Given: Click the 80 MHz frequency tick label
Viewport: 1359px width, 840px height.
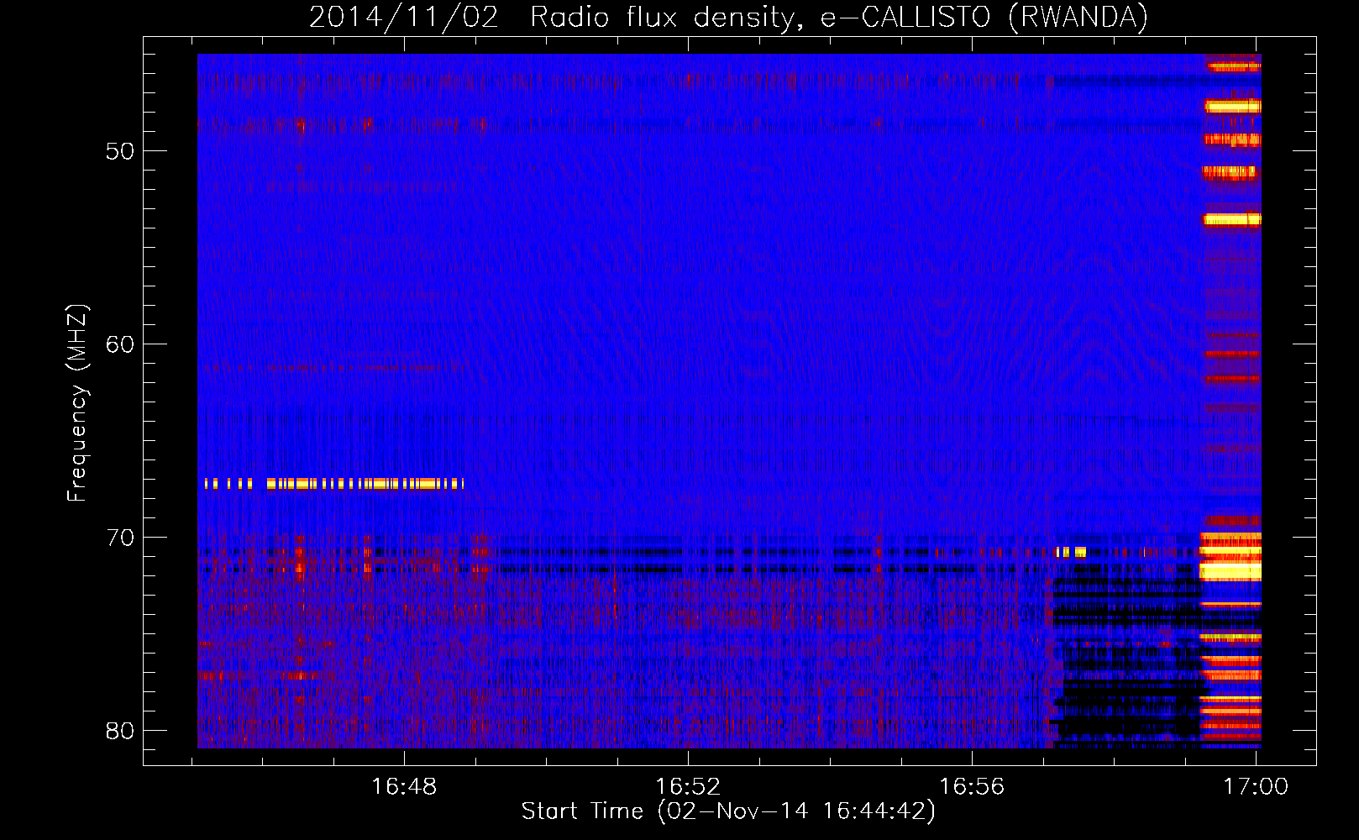Looking at the screenshot, I should 120,731.
